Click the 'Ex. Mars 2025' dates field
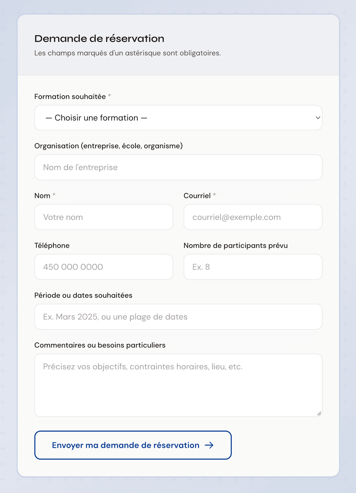This screenshot has height=493, width=356. 178,317
